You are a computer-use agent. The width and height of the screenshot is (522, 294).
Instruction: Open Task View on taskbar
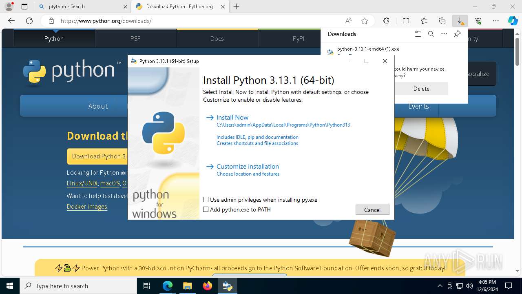(x=147, y=286)
